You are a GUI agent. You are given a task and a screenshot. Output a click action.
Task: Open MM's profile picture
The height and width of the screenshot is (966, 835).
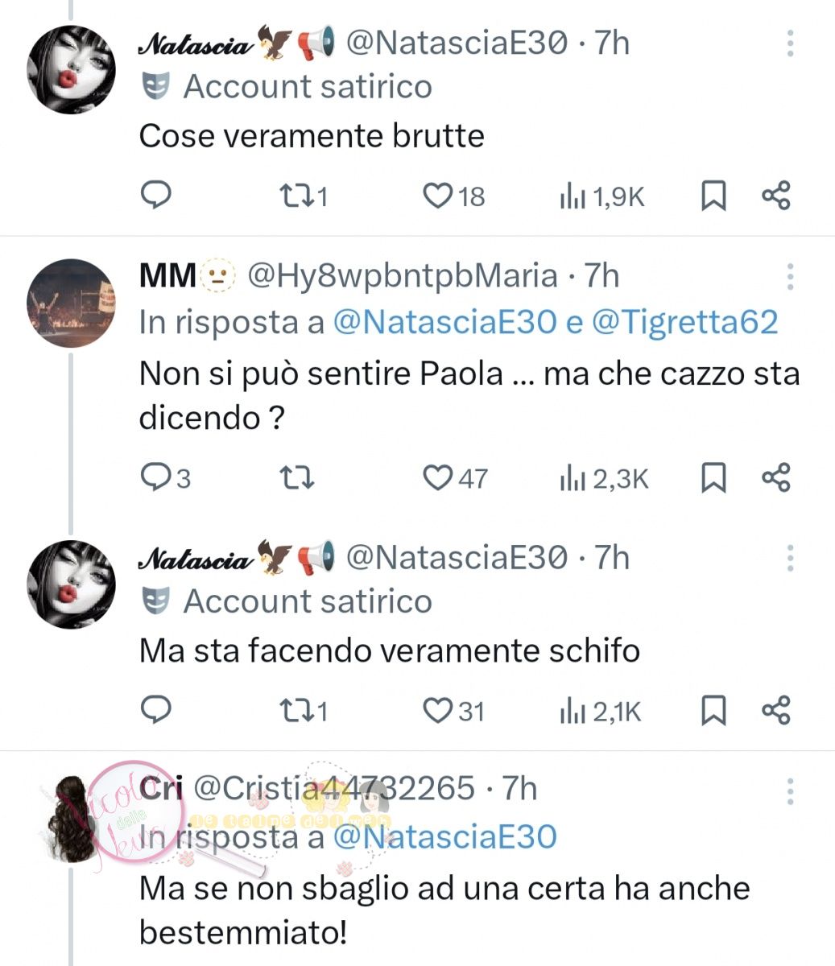pos(71,303)
